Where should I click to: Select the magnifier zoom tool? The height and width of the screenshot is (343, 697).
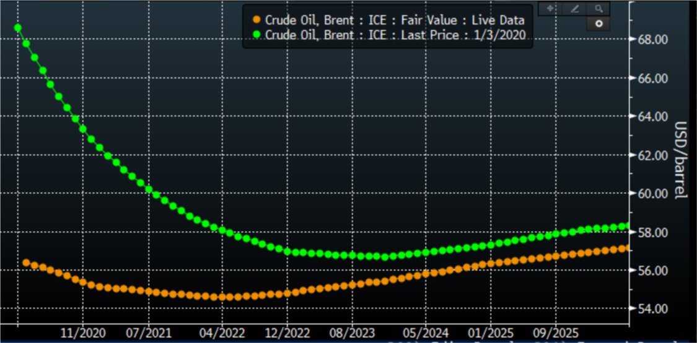[598, 9]
